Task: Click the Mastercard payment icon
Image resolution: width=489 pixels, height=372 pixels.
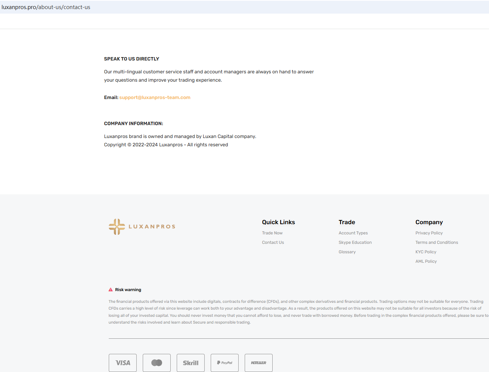Action: [157, 363]
